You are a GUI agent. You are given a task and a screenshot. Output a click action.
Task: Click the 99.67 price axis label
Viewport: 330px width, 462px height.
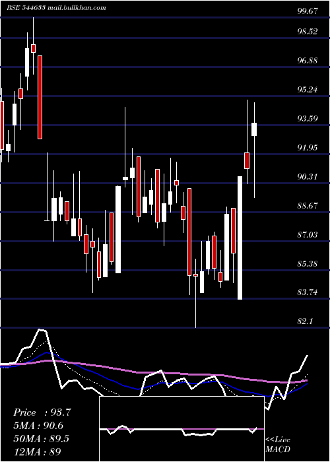(x=308, y=11)
